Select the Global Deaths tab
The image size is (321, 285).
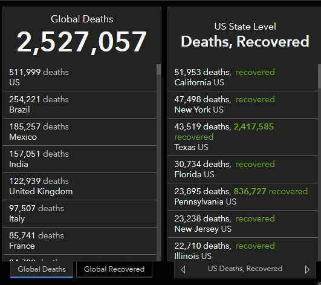42,269
